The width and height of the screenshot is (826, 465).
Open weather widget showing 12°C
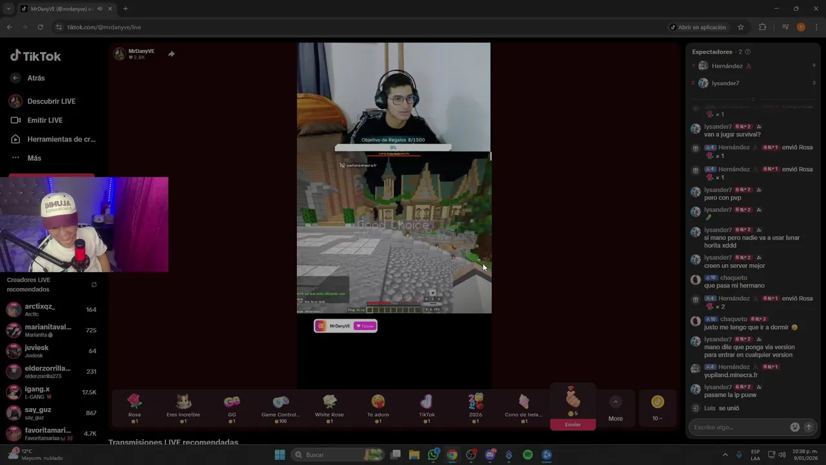(34, 455)
